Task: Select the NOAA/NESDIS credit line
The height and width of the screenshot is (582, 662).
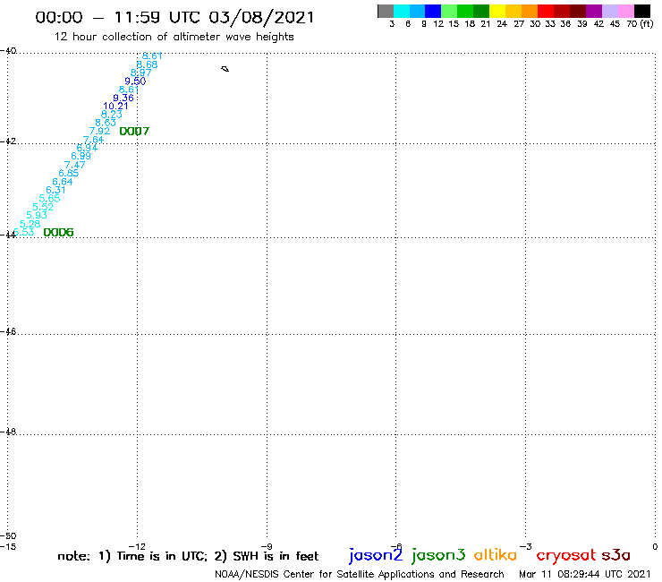Action: (360, 574)
